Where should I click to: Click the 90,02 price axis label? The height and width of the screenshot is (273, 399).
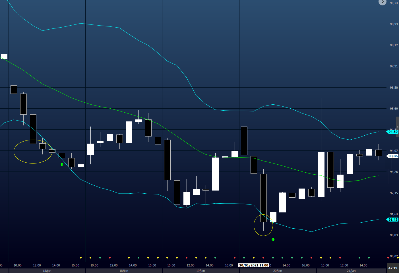click(x=394, y=256)
